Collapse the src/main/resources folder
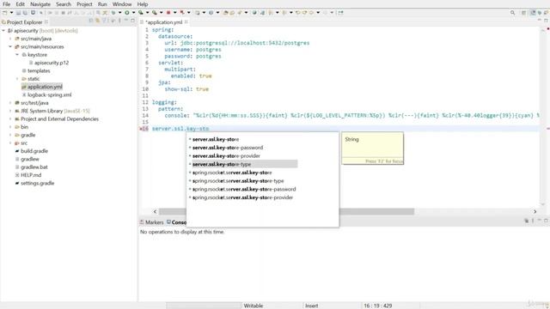This screenshot has width=550, height=309. click(10, 46)
